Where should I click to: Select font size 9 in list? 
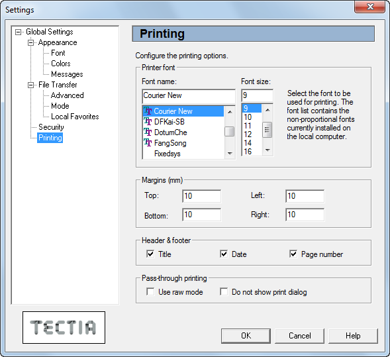pyautogui.click(x=252, y=108)
